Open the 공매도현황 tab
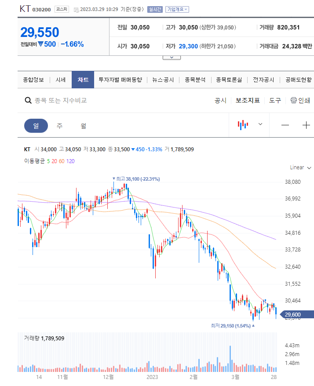Viewport: 314px width, 386px height. point(299,80)
